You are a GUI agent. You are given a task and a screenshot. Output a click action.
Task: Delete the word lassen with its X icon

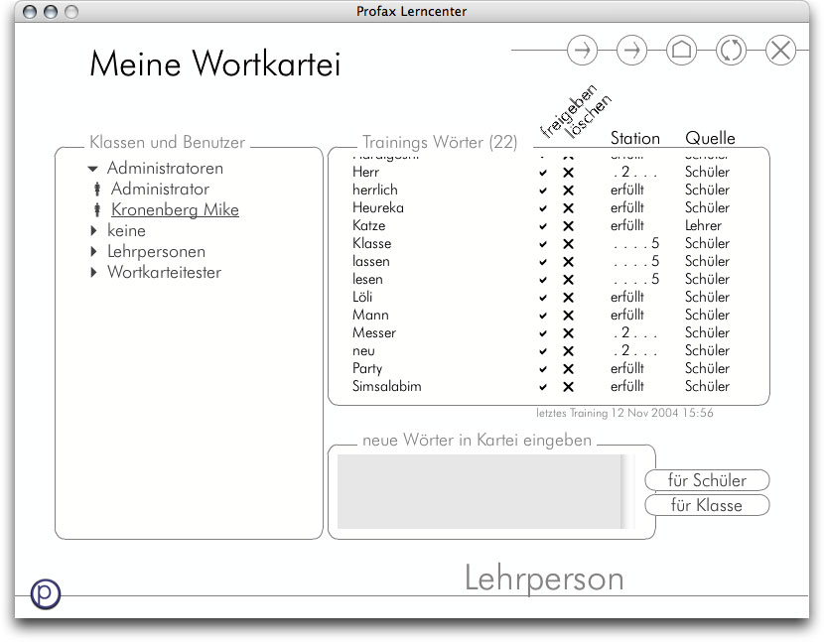(x=568, y=262)
